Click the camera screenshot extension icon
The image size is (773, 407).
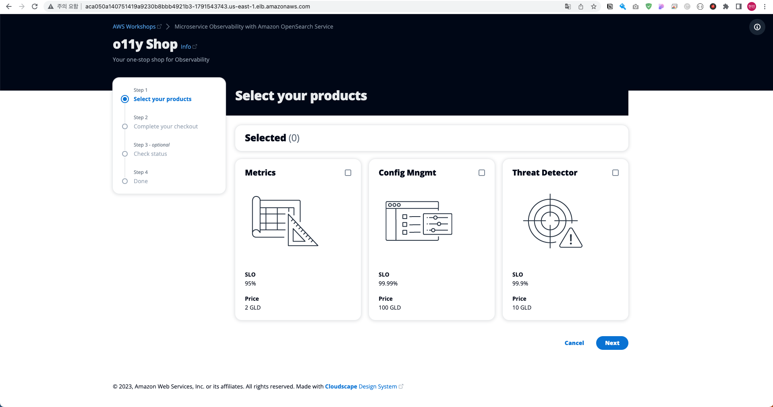pos(636,6)
